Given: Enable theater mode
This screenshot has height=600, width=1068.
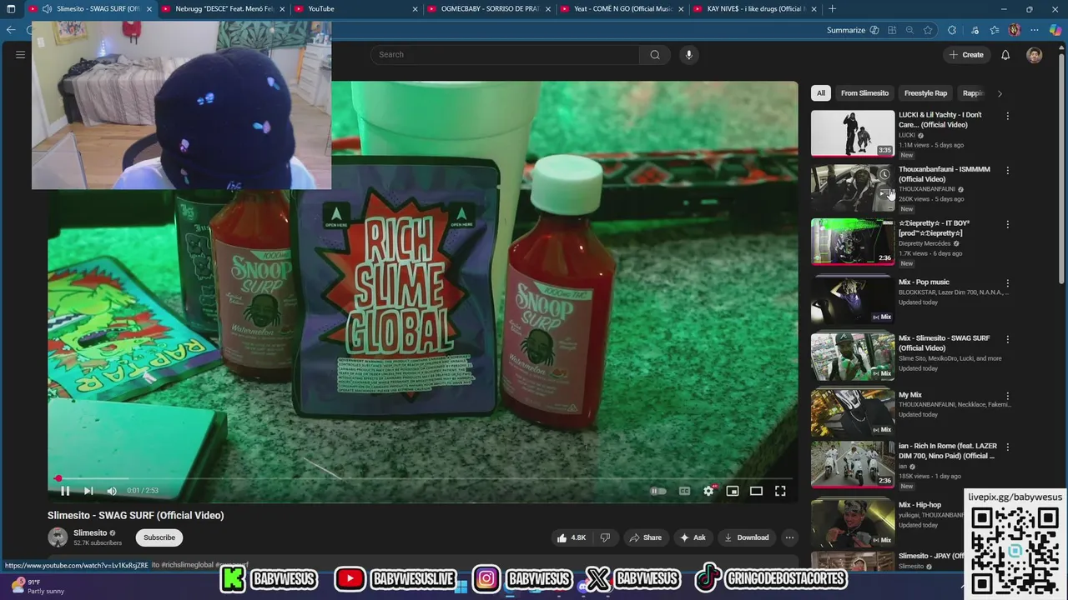Looking at the screenshot, I should pyautogui.click(x=756, y=491).
